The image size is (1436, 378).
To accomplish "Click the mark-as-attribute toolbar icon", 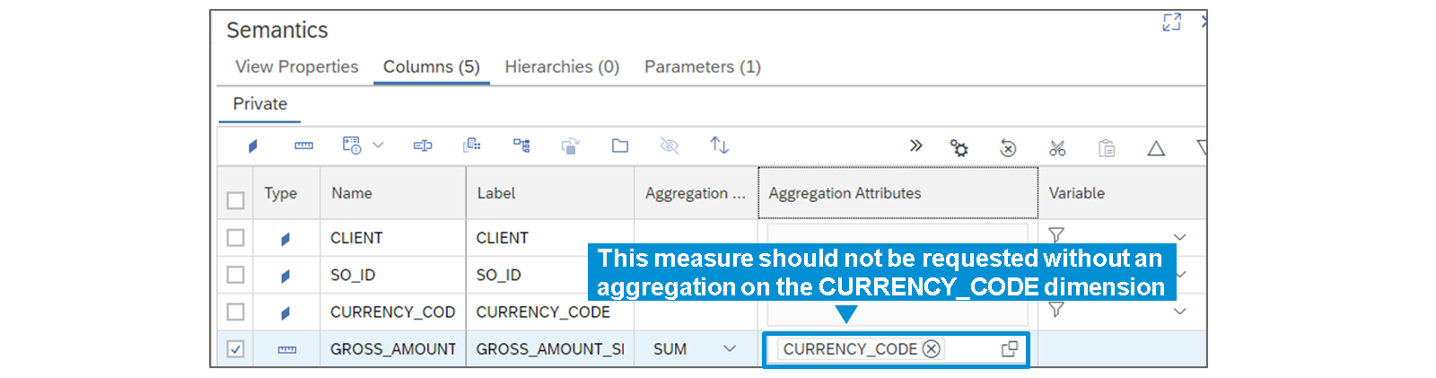I will point(253,146).
